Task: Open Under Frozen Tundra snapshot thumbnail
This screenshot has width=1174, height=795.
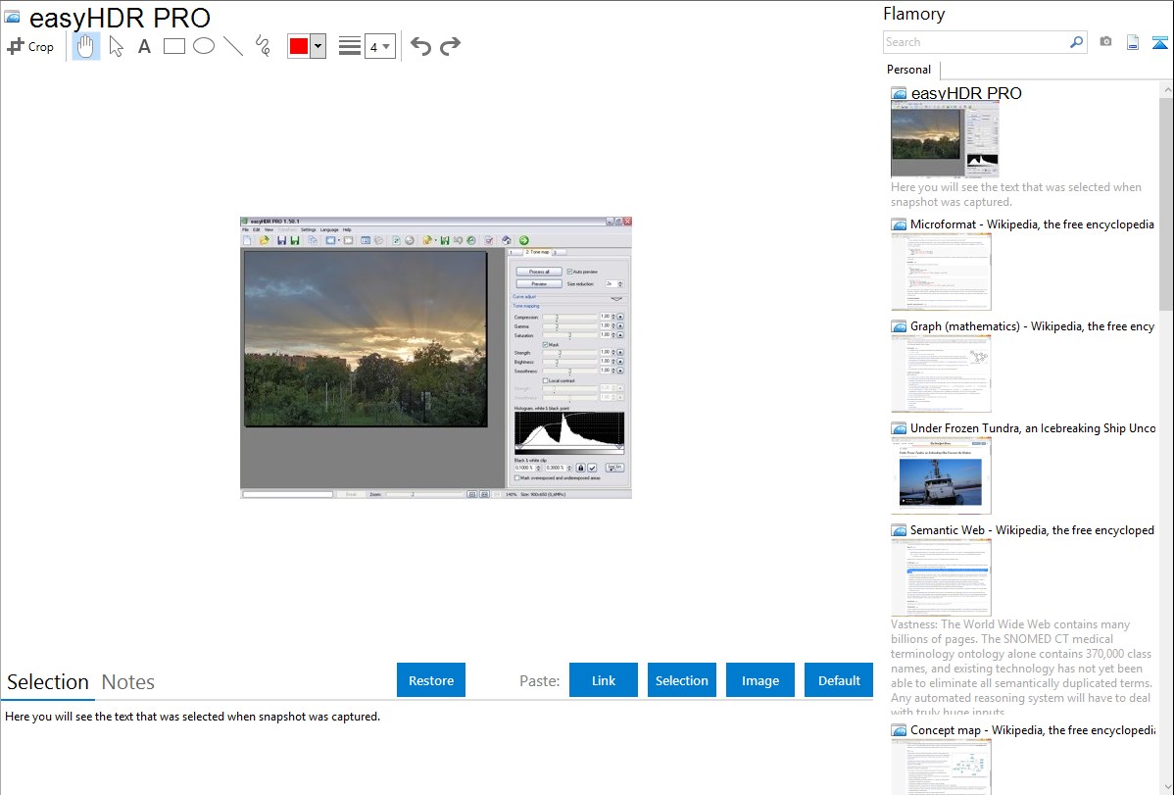Action: pos(941,475)
